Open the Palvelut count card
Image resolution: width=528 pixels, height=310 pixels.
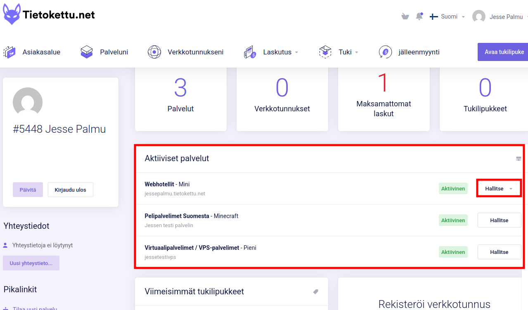point(181,99)
